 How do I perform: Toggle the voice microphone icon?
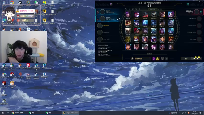pos(201,59)
